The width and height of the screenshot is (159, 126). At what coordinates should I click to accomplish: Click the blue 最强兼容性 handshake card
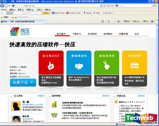coord(79,69)
